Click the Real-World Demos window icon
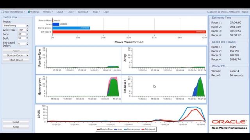 (3, 12)
